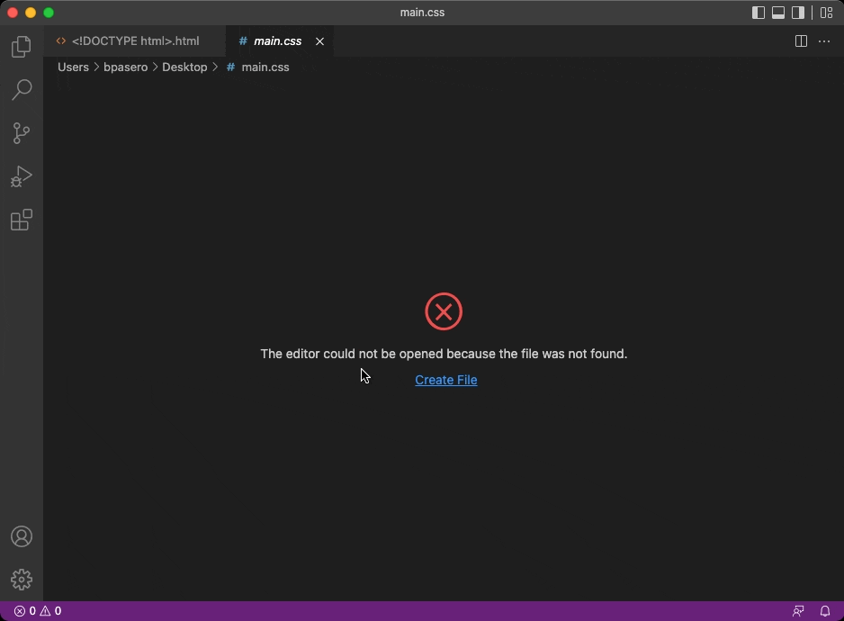
Task: Close the main.css tab
Action: (319, 41)
